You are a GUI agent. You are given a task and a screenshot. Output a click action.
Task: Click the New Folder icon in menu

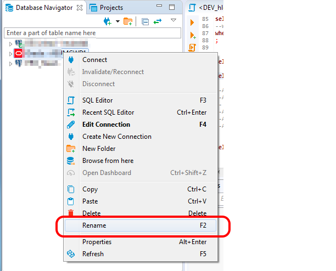[71, 149]
